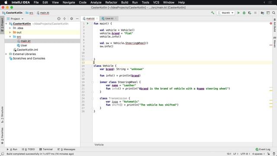Click main.kt breadcrumb in navigation bar
This screenshot has width=277, height=156.
tap(43, 13)
